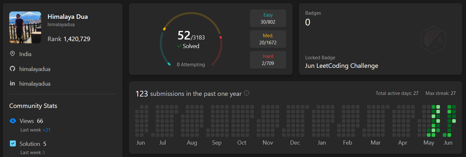466x157 pixels.
Task: Click the Rank 1,420,729 text
Action: tap(69, 39)
